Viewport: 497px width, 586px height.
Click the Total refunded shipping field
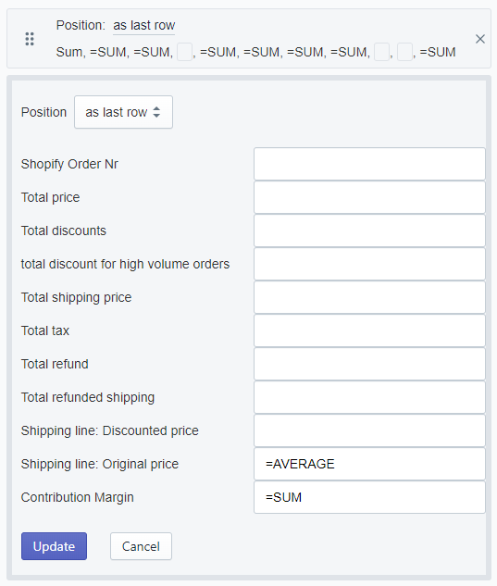(x=369, y=397)
